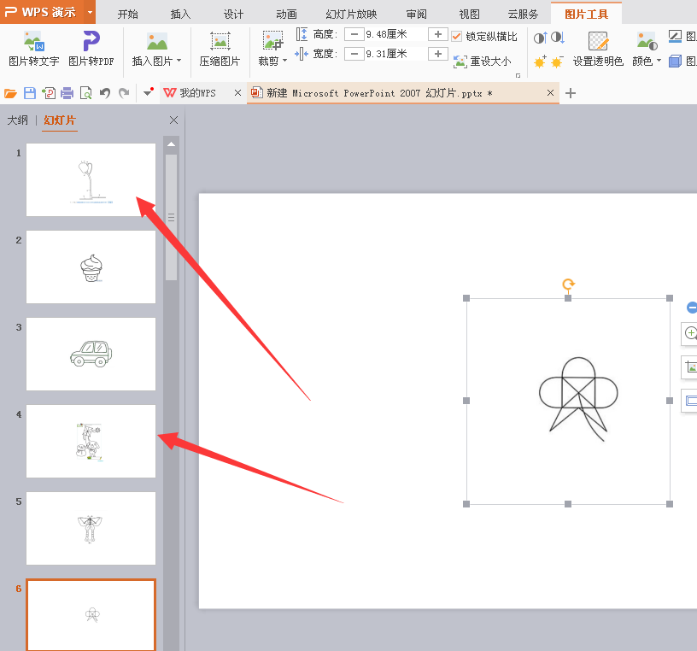Screen dimensions: 697x651
Task: Click the open folder icon
Action: click(x=11, y=93)
